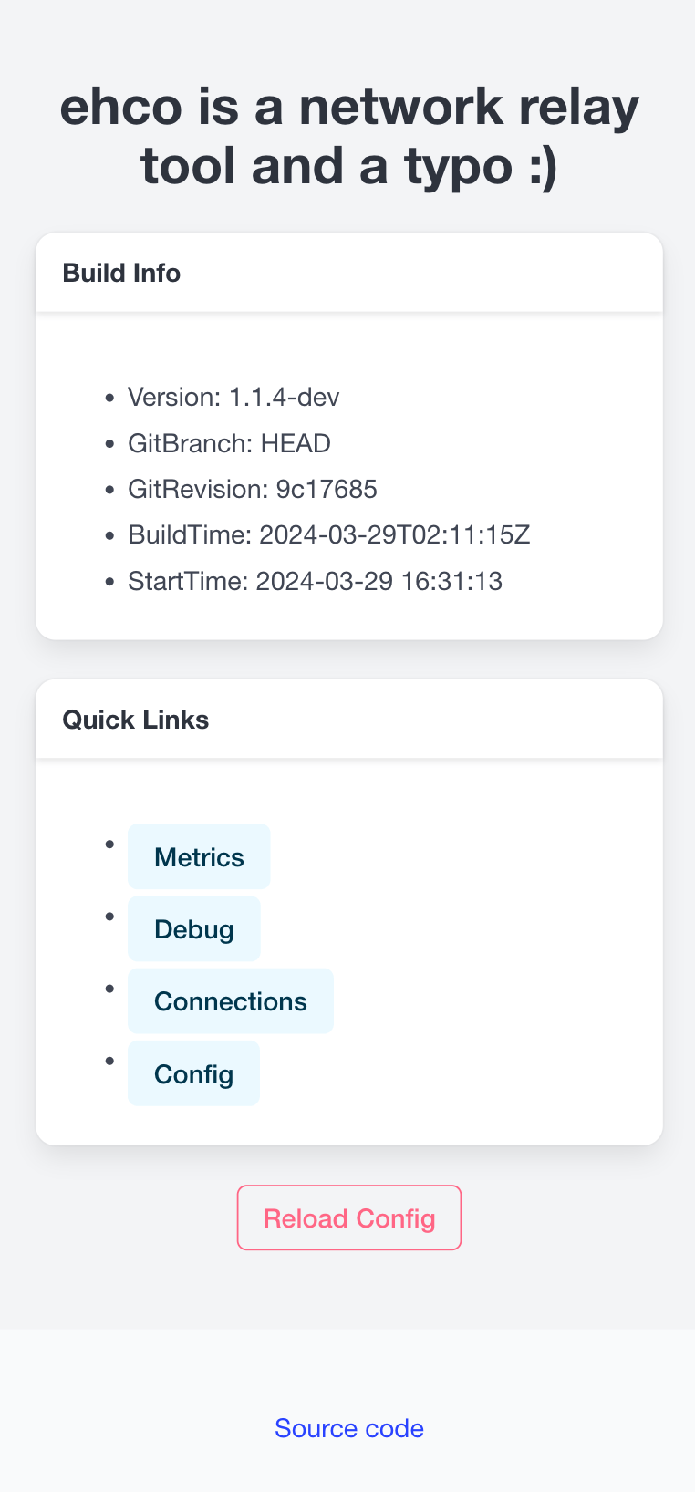Open the Metrics quick link
This screenshot has width=695, height=1492.
coord(199,857)
